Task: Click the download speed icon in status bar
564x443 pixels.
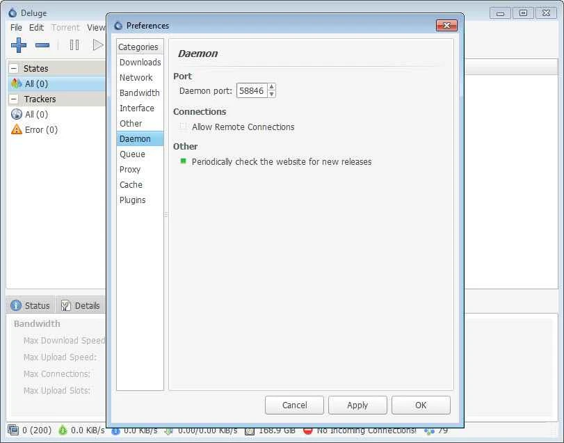Action: click(x=63, y=430)
